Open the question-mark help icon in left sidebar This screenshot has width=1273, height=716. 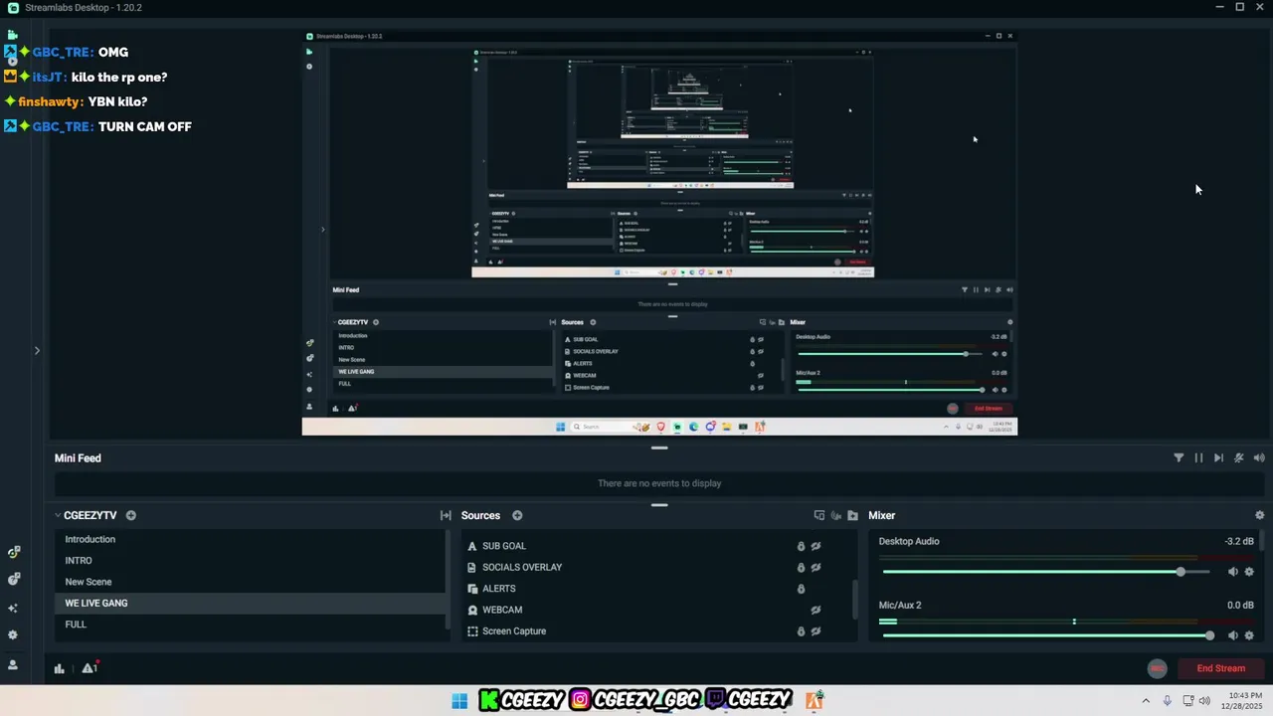[13, 579]
